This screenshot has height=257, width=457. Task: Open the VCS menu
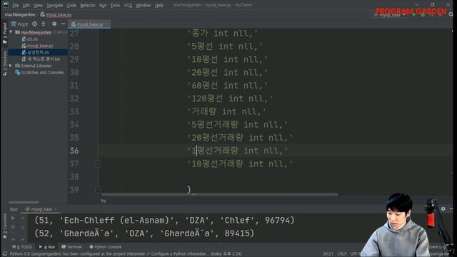tap(128, 5)
